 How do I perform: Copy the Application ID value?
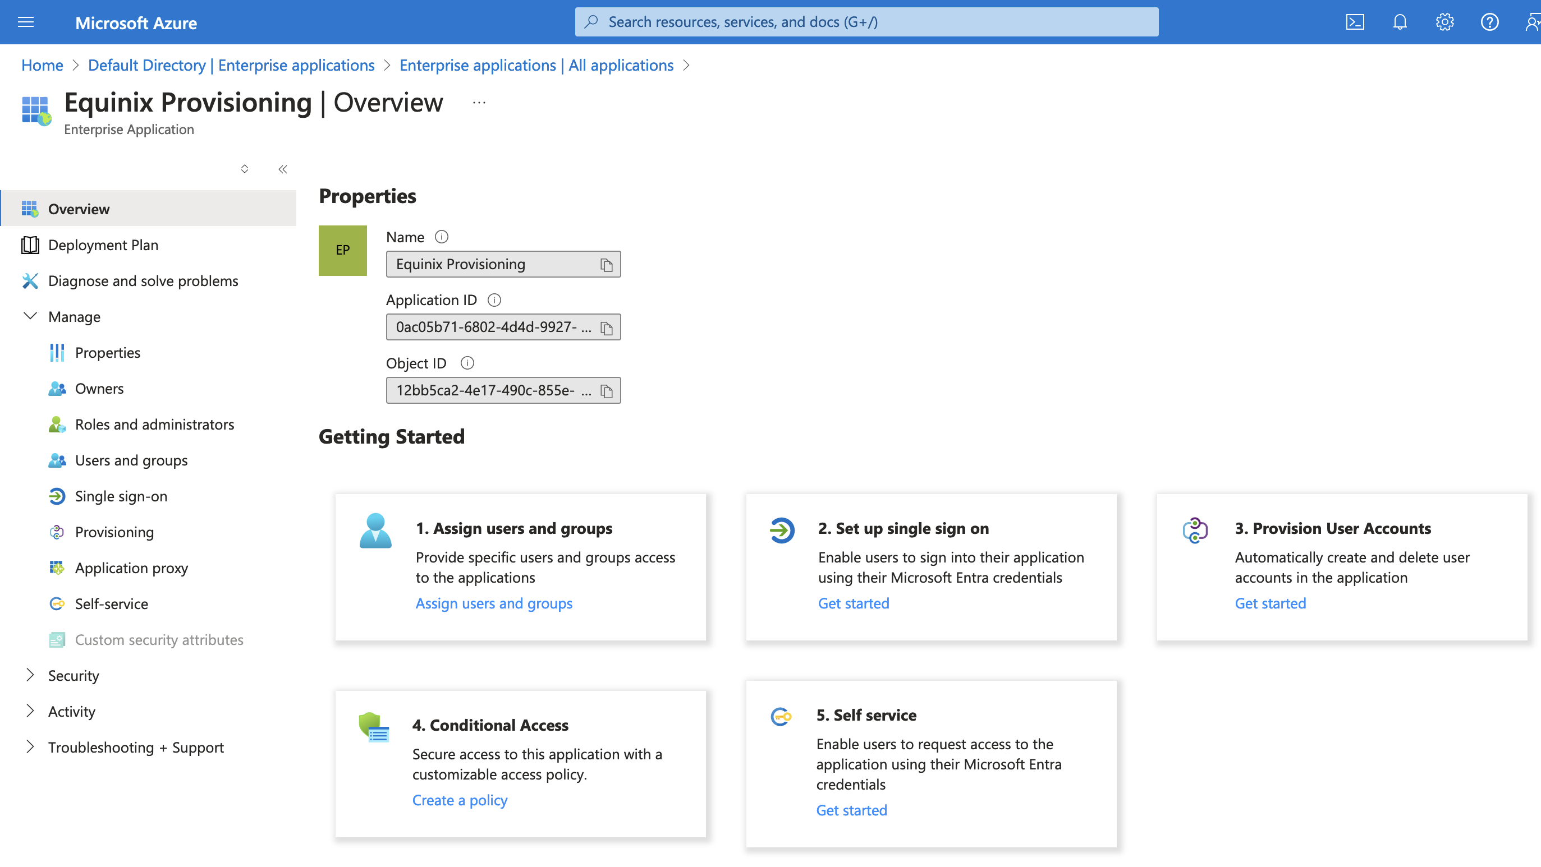tap(606, 328)
